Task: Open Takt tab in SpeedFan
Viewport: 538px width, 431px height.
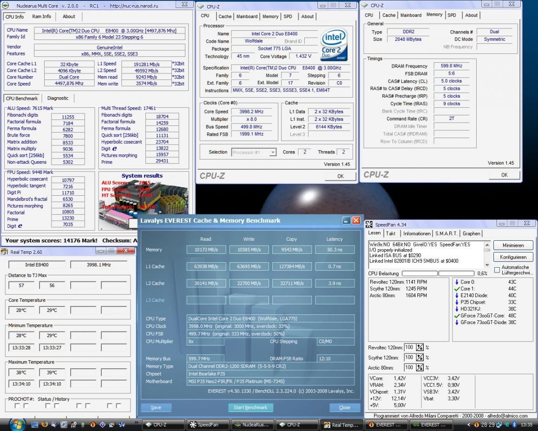Action: click(390, 233)
